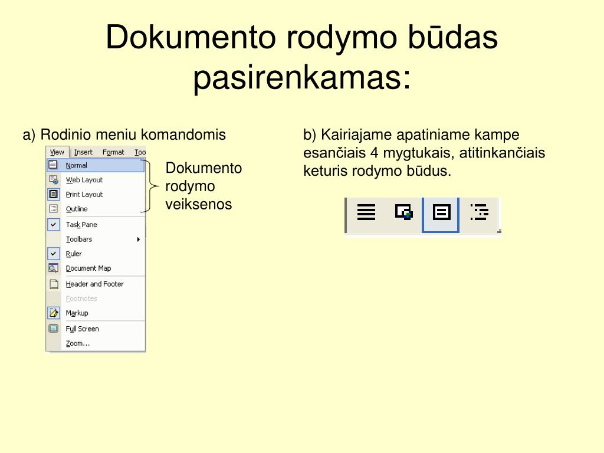Switch to Outline view button in view strip
The width and height of the screenshot is (604, 453).
click(480, 212)
